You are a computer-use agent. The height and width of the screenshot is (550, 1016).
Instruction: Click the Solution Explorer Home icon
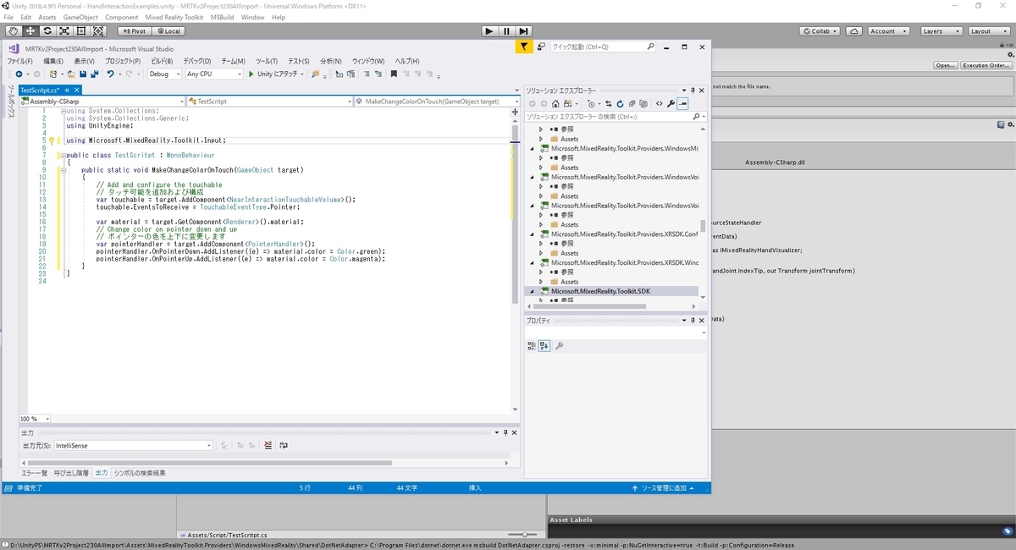coord(555,103)
